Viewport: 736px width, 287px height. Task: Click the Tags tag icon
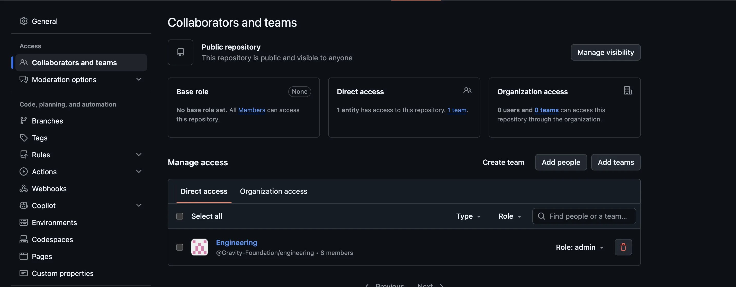tap(23, 138)
